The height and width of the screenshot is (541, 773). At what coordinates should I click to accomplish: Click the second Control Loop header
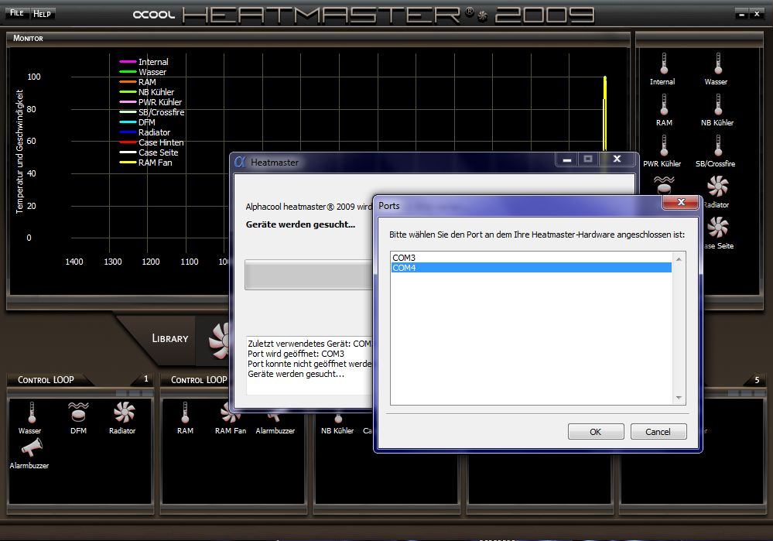click(199, 380)
